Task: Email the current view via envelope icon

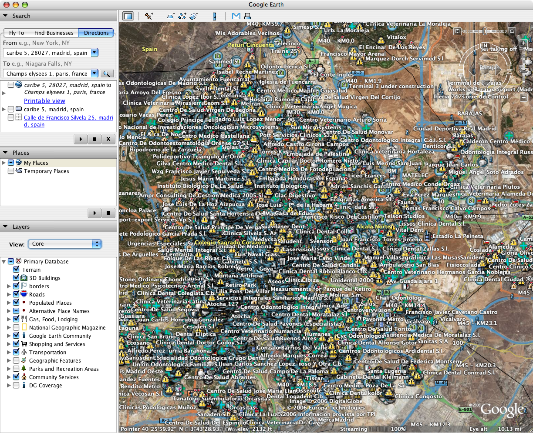Action: 236,16
